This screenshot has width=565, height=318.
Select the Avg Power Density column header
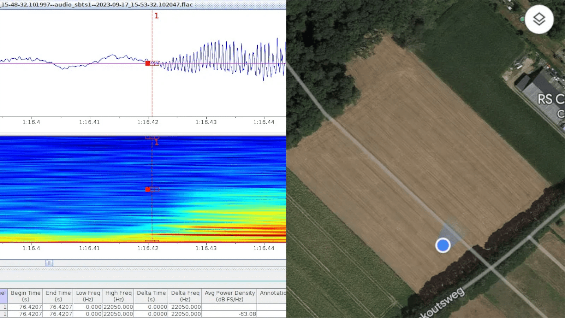230,296
